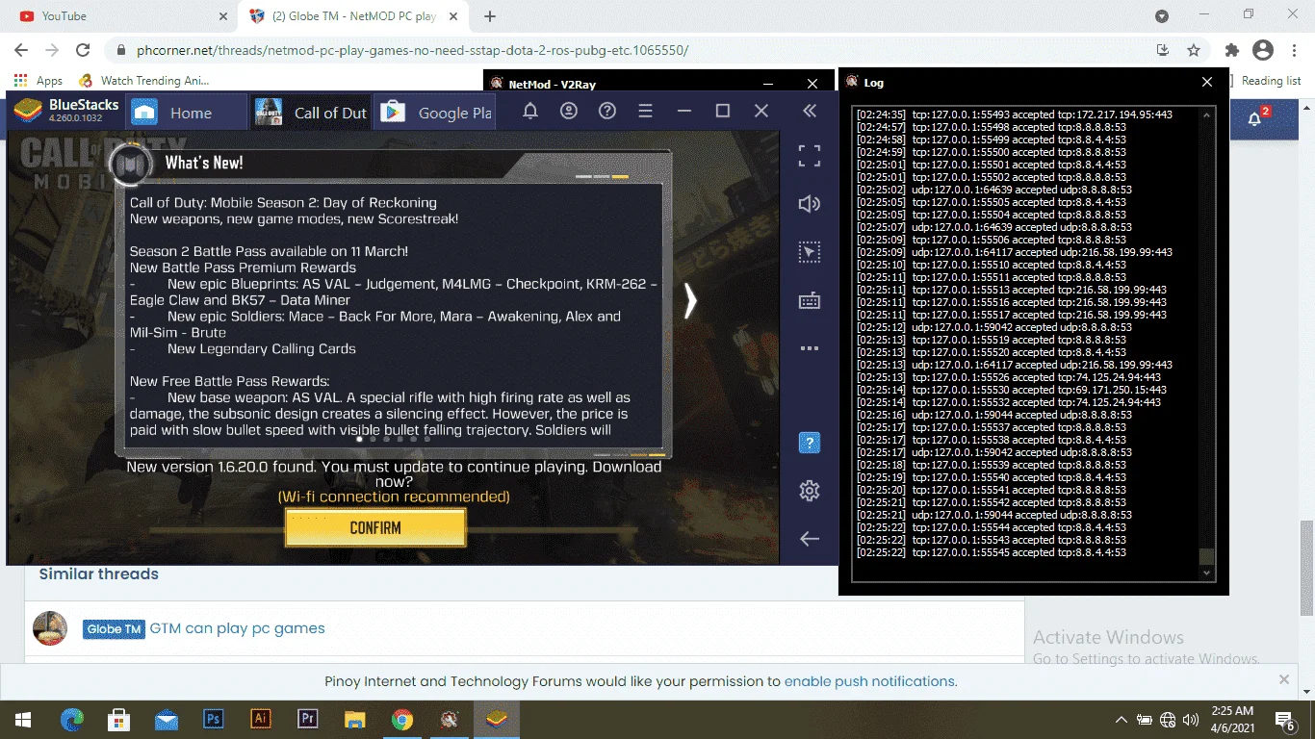Image resolution: width=1315 pixels, height=739 pixels.
Task: Open Photoshop from taskbar
Action: (x=214, y=719)
